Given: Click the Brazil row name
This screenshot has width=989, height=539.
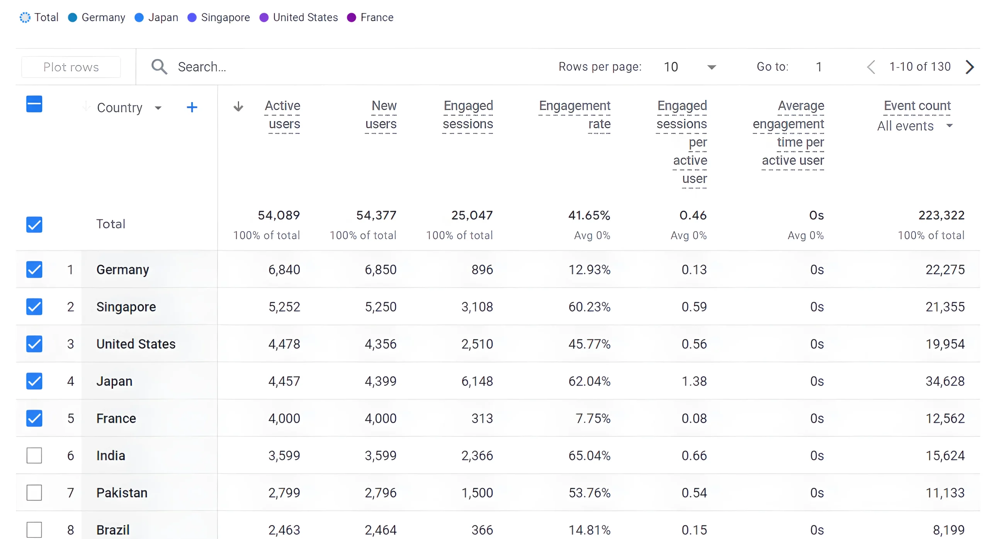Looking at the screenshot, I should 113,530.
